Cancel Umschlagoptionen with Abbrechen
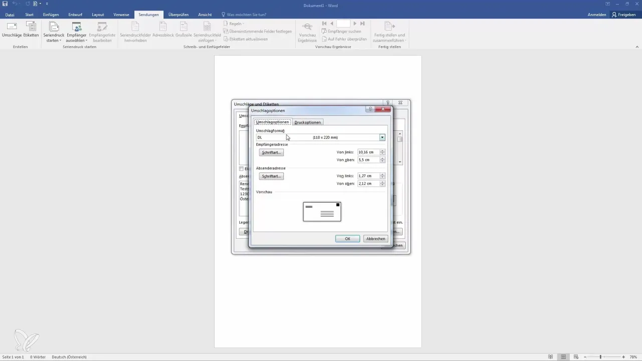Image resolution: width=642 pixels, height=361 pixels. point(376,239)
